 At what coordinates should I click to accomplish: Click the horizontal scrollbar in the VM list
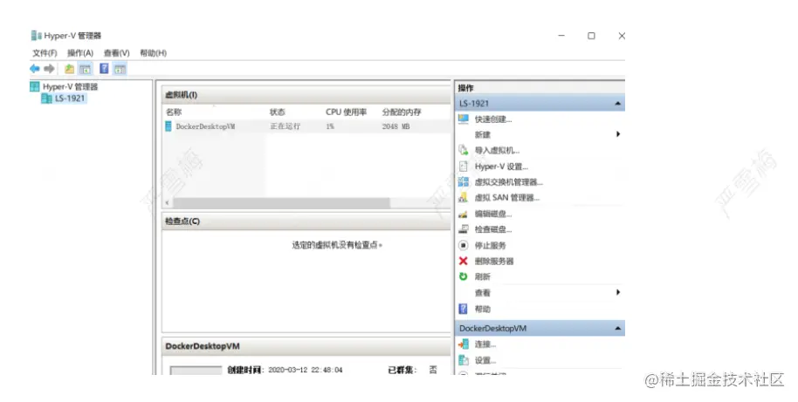(281, 203)
